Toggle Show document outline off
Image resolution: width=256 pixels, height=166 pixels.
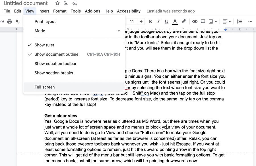74,54
